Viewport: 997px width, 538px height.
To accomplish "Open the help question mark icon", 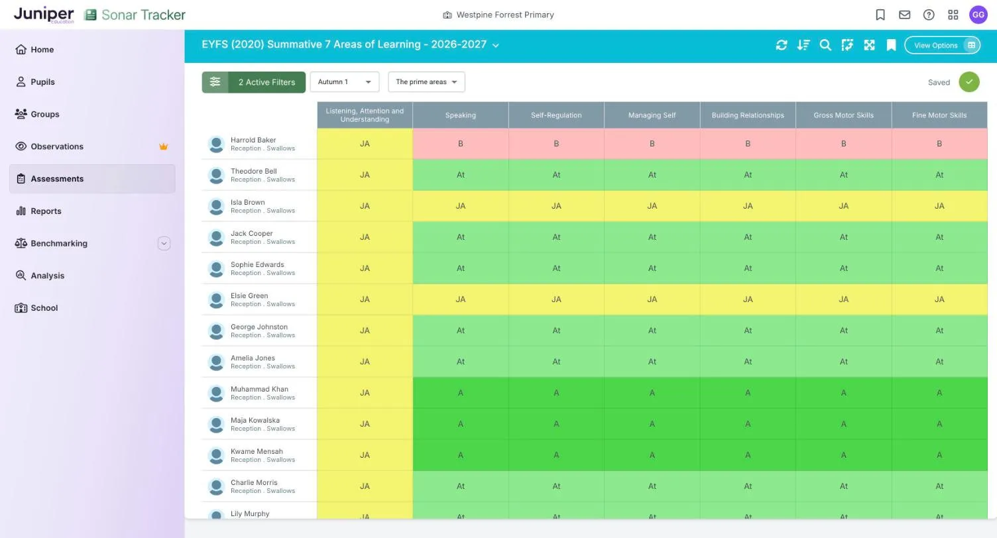I will tap(929, 15).
